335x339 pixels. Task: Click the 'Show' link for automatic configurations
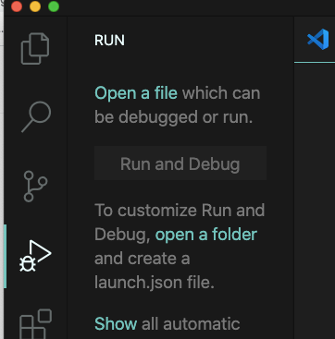[116, 324]
